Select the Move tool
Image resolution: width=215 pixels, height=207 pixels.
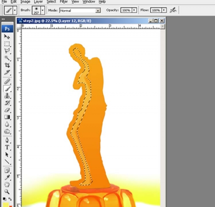click(x=7, y=37)
